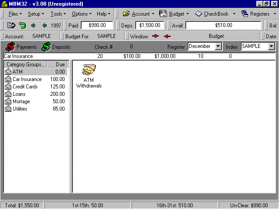Click the green Deposits dollar icon

46,47
